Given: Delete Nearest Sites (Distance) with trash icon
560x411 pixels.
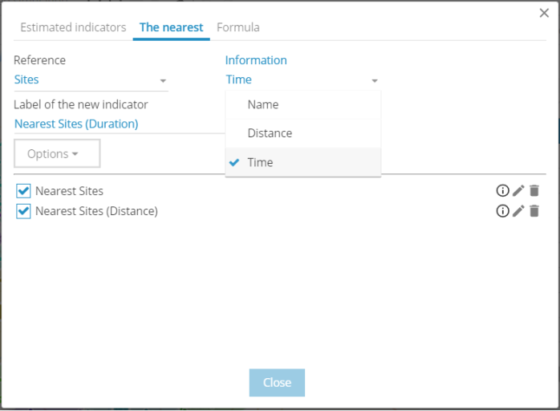Looking at the screenshot, I should click(534, 211).
